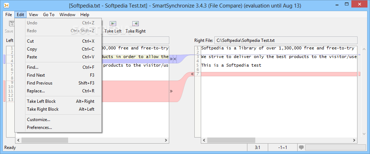
Task: Click right arrow of left pane horizontal scrollbar
Action: pos(166,140)
